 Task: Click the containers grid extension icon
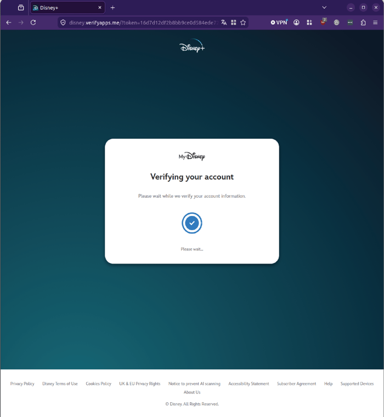tap(309, 22)
